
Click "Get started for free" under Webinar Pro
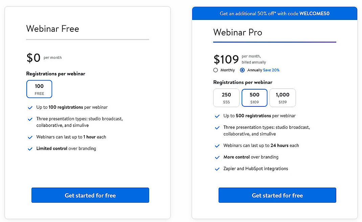277,195
